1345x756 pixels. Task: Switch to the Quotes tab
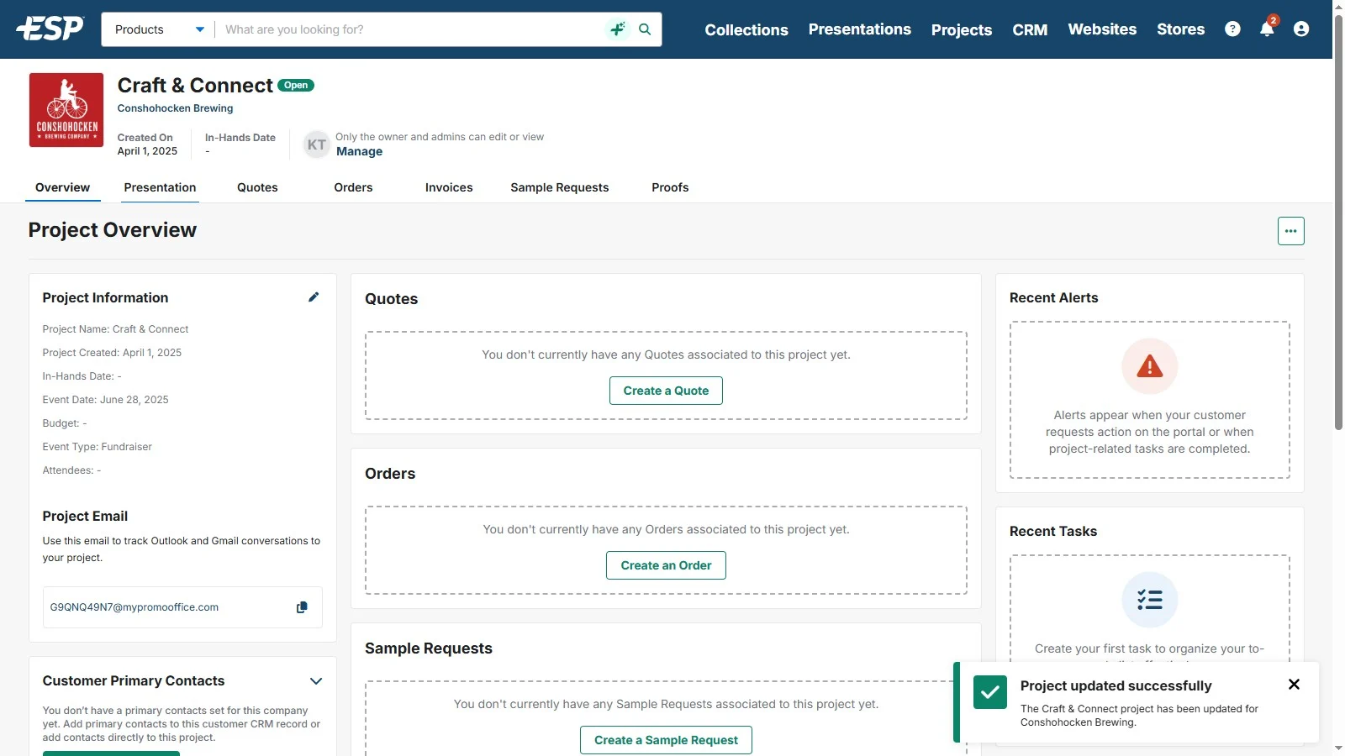[x=257, y=187]
